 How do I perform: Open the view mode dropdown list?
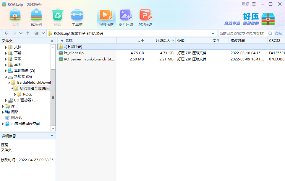(x=43, y=33)
